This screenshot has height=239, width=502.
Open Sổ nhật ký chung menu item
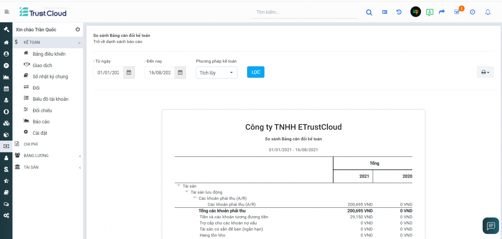pos(50,77)
